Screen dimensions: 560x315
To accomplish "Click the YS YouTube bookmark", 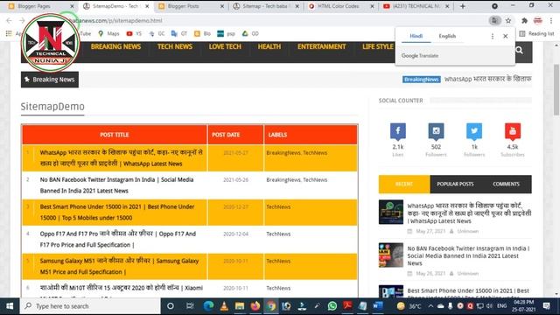I will coord(134,33).
